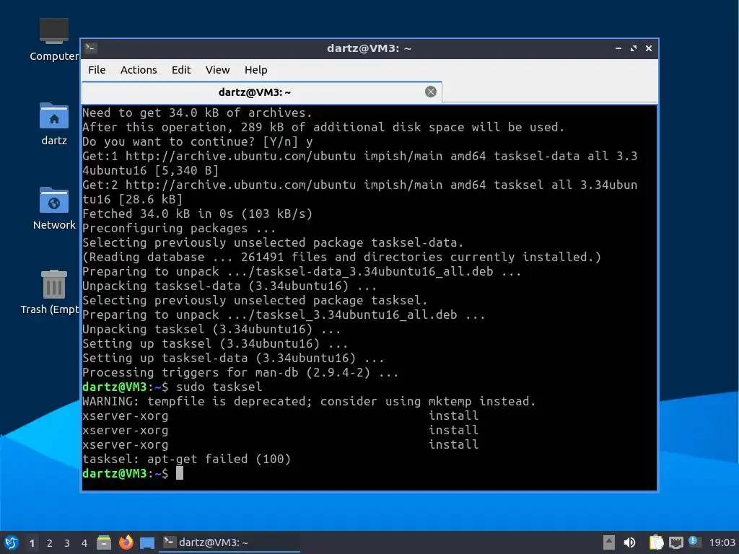Click 'Processing triggers for man-db' line
The image size is (739, 554).
point(240,373)
